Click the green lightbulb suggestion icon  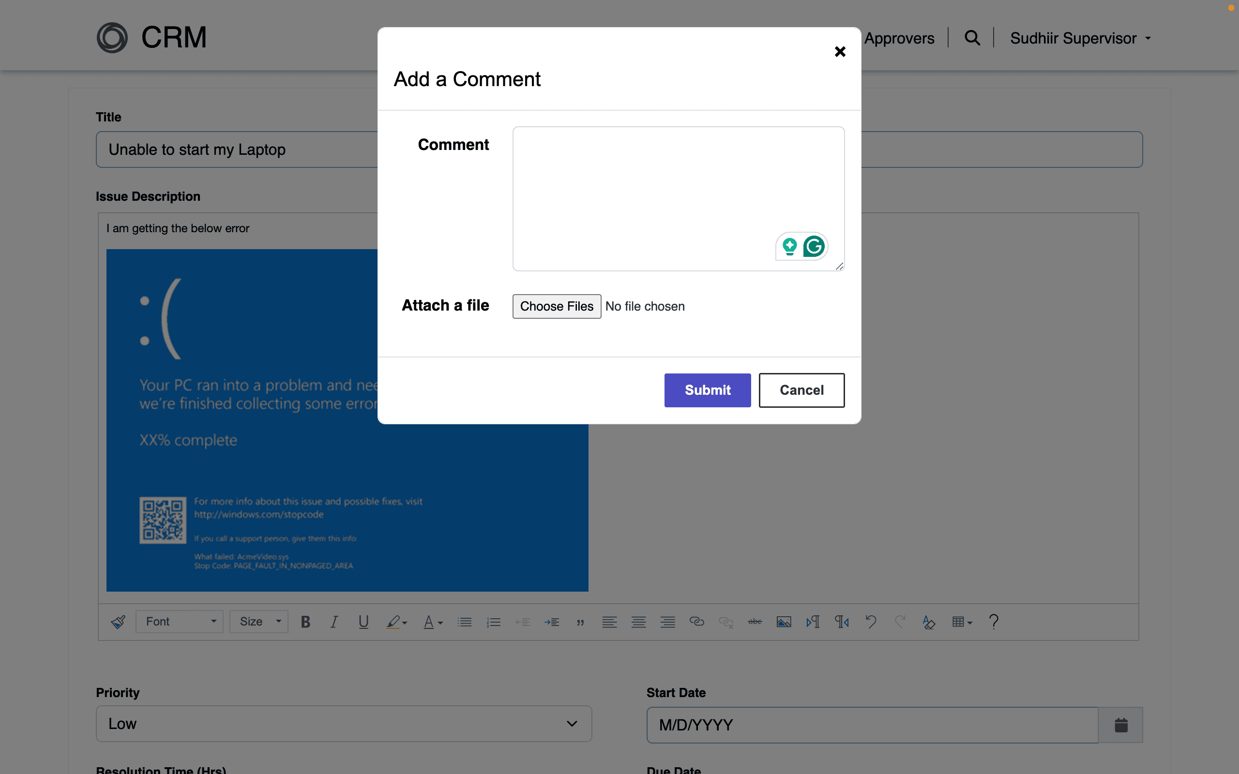[x=789, y=247]
